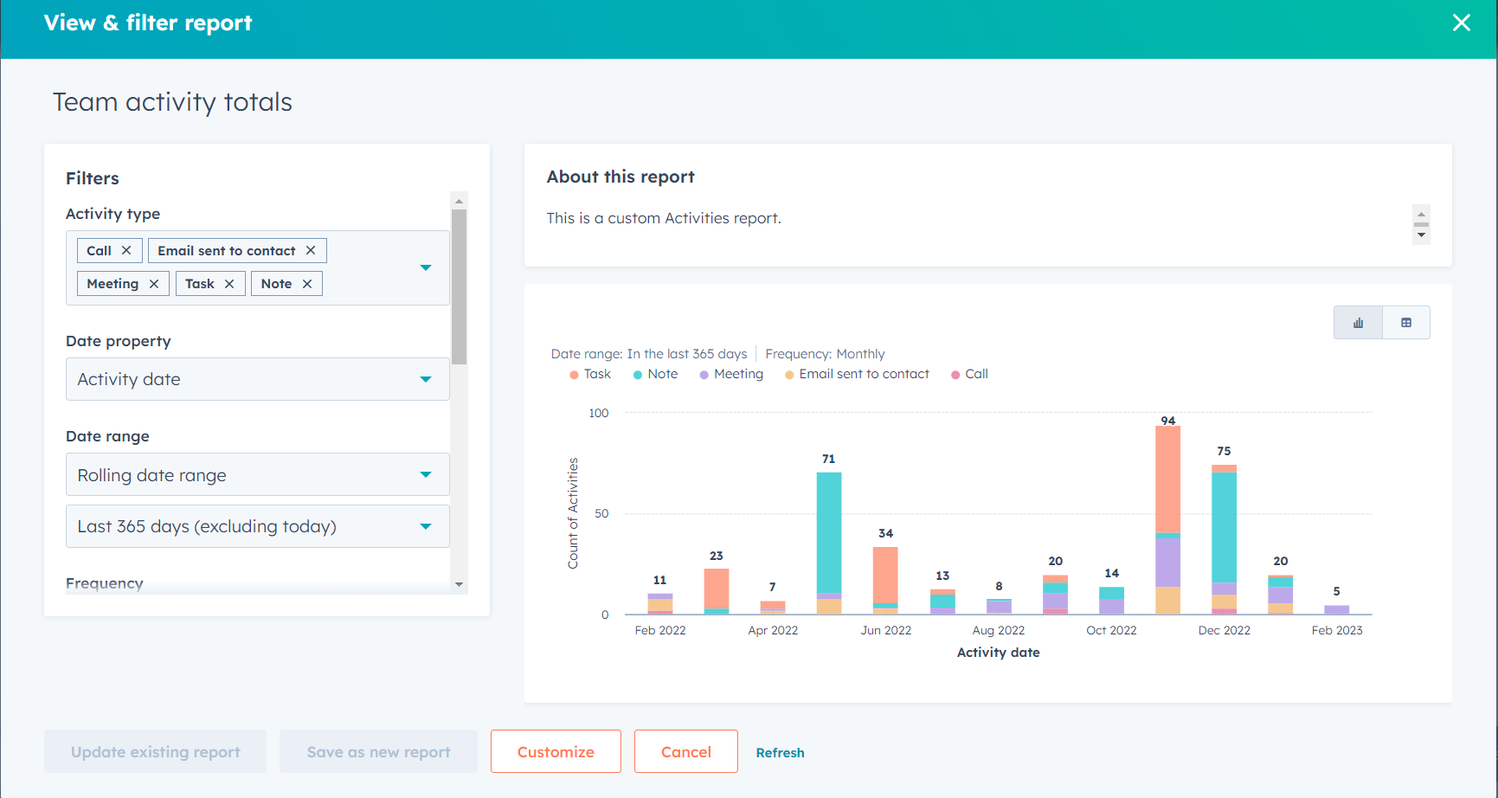Toggle the Task series in the legend
The height and width of the screenshot is (798, 1498).
(590, 373)
